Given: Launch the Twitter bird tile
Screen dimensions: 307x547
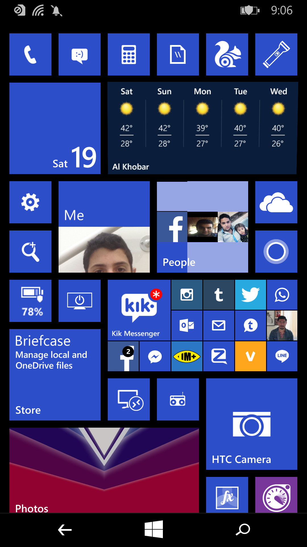Looking at the screenshot, I should (250, 295).
